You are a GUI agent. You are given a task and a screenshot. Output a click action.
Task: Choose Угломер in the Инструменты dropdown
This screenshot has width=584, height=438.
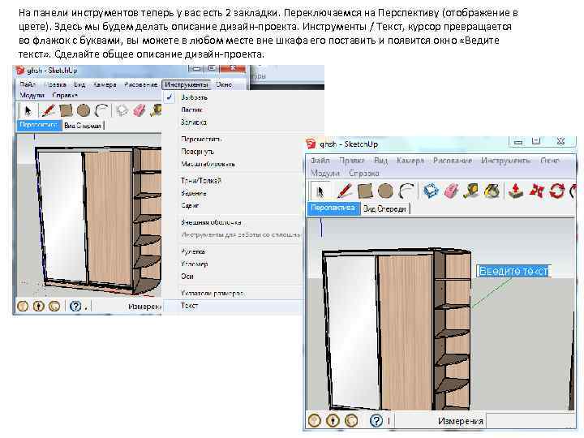[233, 264]
